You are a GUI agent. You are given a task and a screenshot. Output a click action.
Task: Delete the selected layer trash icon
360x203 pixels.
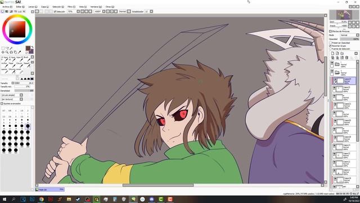[346, 58]
